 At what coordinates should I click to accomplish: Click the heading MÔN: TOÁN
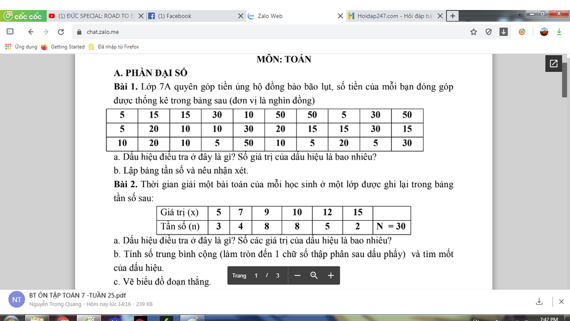point(284,59)
